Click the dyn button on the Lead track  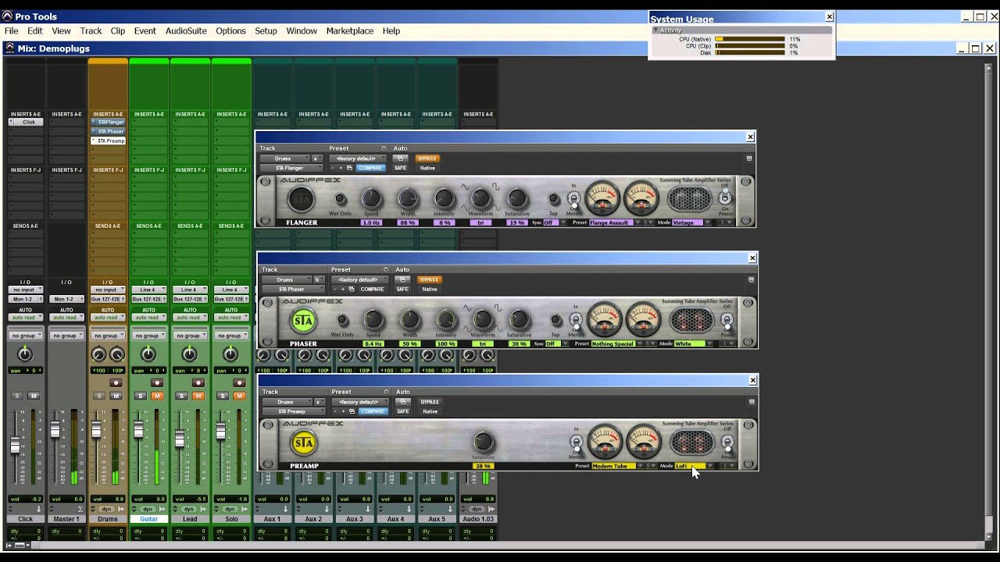pyautogui.click(x=190, y=509)
